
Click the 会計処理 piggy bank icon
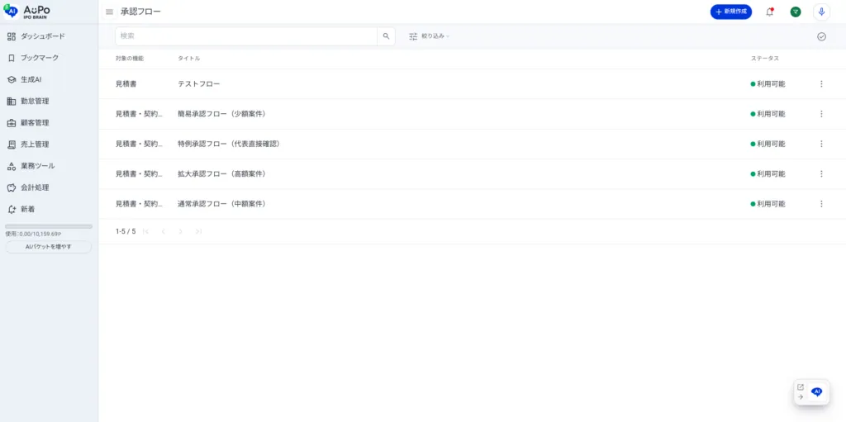[x=12, y=187]
